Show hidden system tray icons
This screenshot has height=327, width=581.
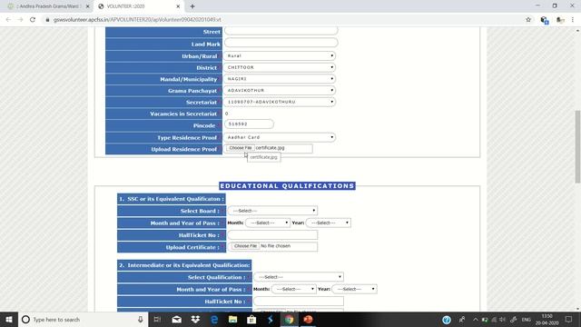tap(476, 319)
